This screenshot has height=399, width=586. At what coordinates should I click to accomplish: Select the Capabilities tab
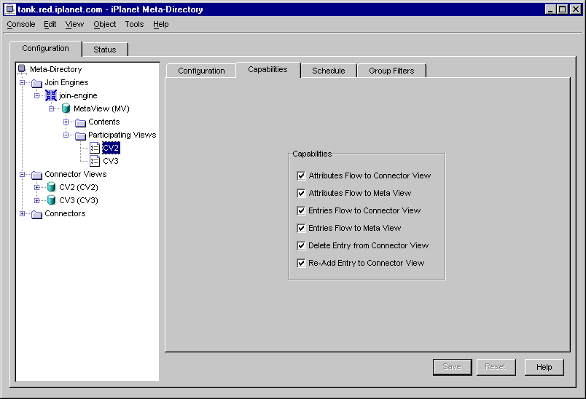tap(268, 69)
